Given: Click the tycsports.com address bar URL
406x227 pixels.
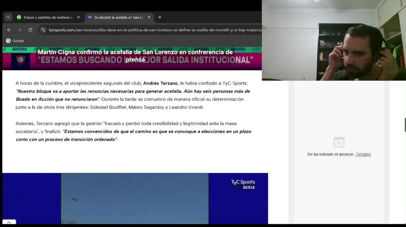Looking at the screenshot, I should [x=155, y=30].
